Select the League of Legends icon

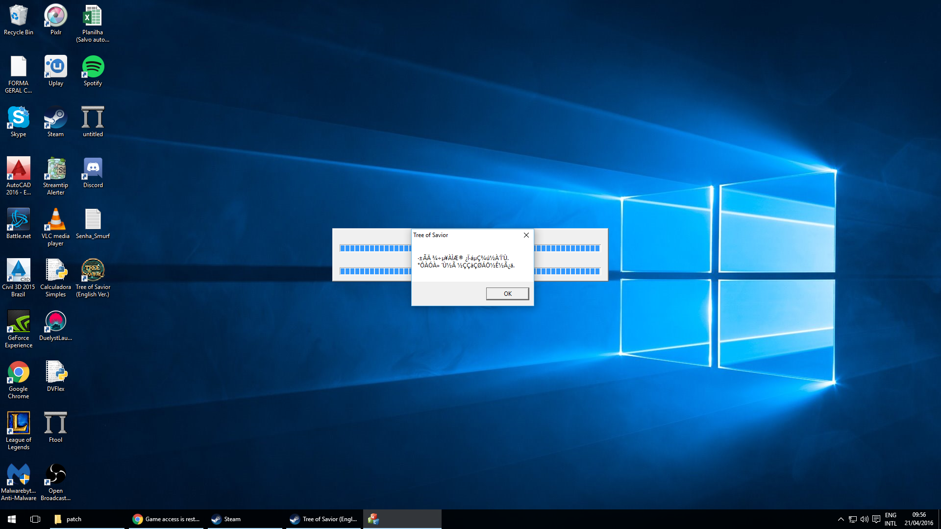click(19, 430)
